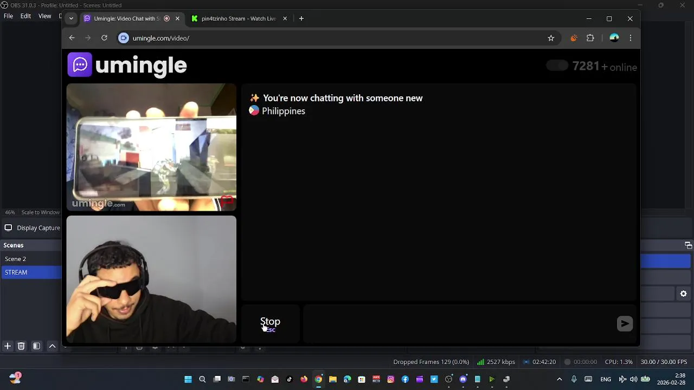Open the Chrome three-dot menu
Screen dimensions: 694x390
630,38
